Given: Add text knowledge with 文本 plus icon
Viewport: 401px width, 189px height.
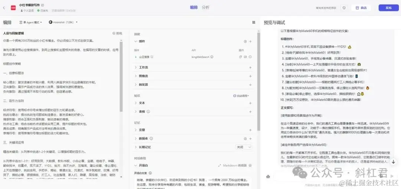Looking at the screenshot, I should [x=250, y=103].
